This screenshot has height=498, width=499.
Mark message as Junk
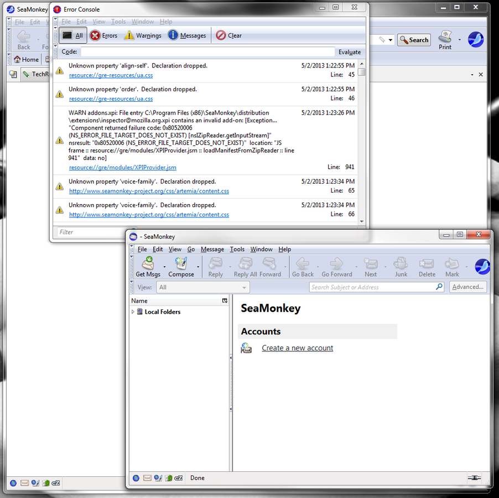pyautogui.click(x=401, y=263)
